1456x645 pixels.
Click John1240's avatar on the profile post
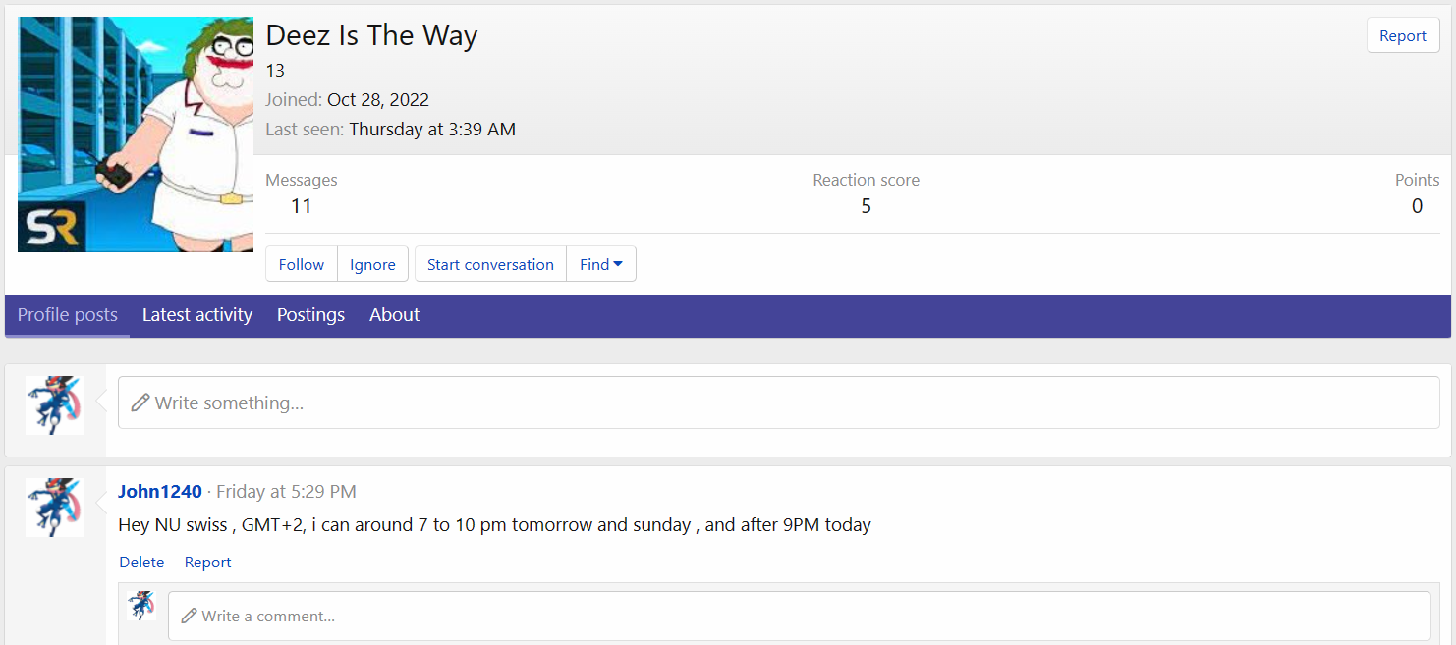[55, 507]
